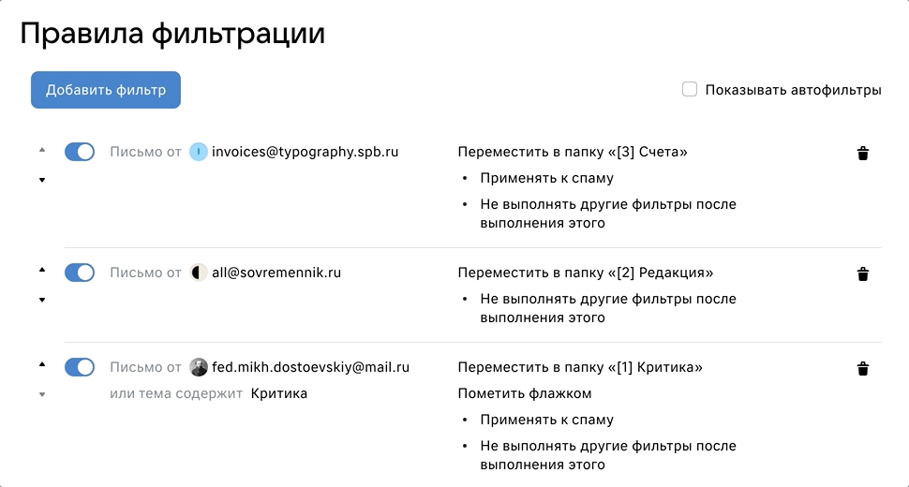Move the dostoevskiy filter up with the arrow
909x487 pixels.
point(42,365)
